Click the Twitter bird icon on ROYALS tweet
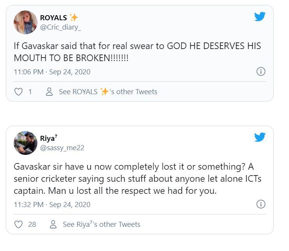 [260, 16]
